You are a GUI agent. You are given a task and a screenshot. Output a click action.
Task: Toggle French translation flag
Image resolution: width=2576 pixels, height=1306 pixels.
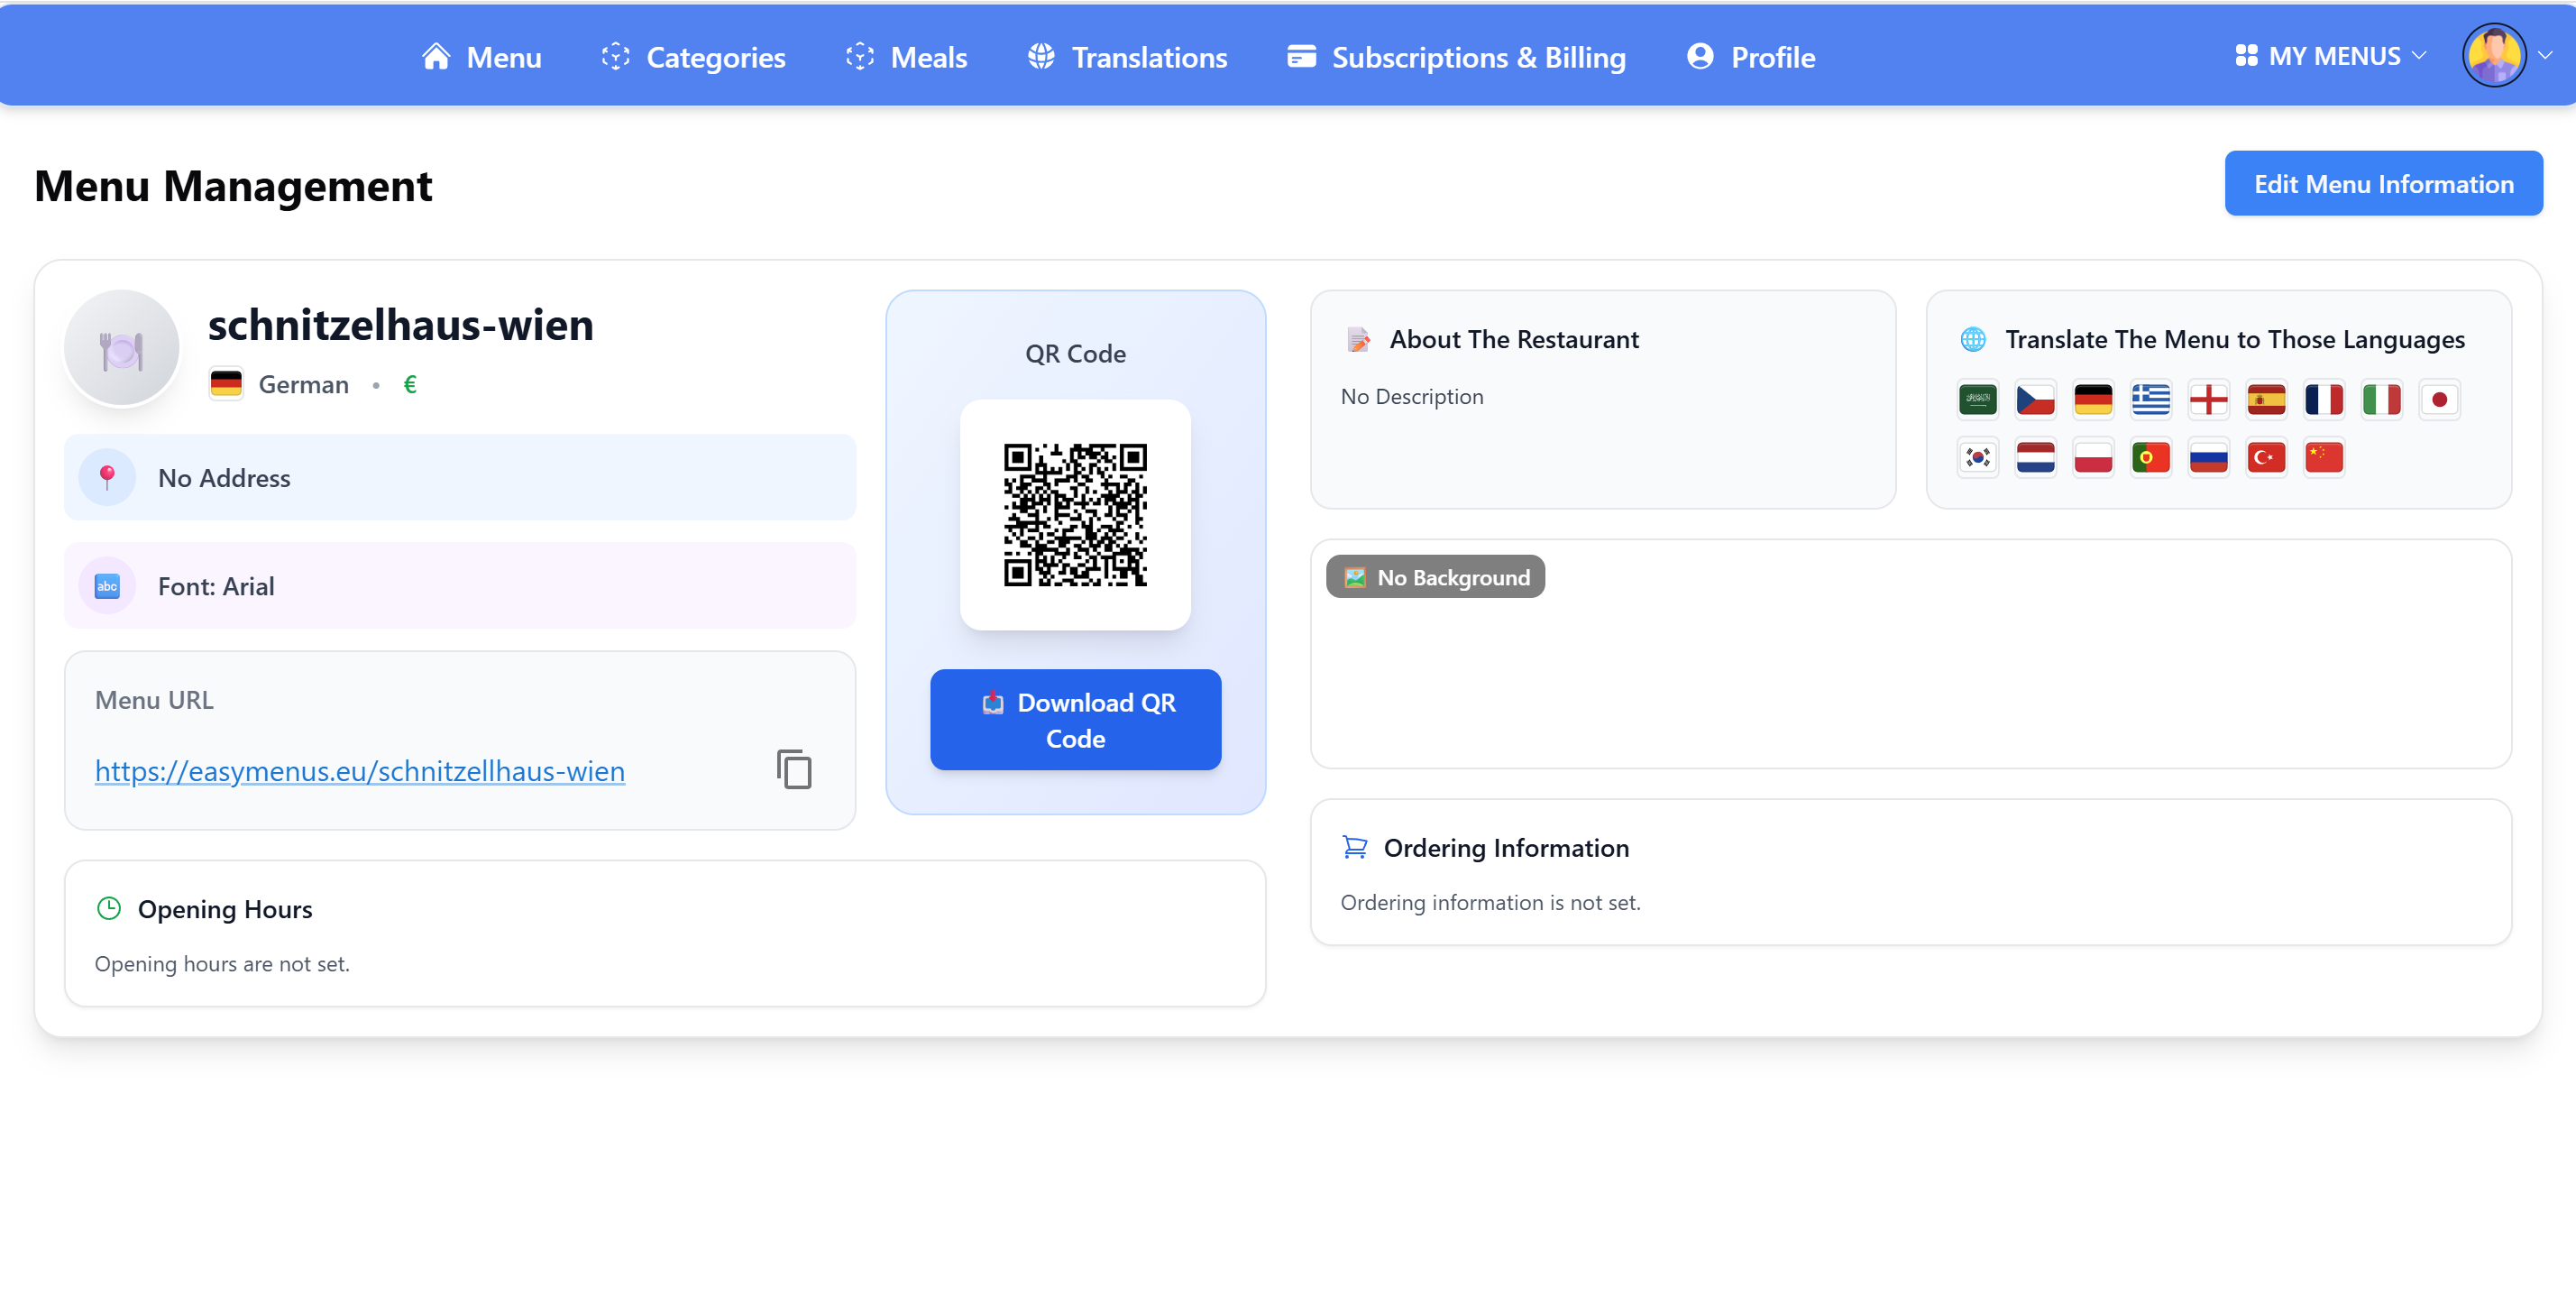(x=2324, y=399)
